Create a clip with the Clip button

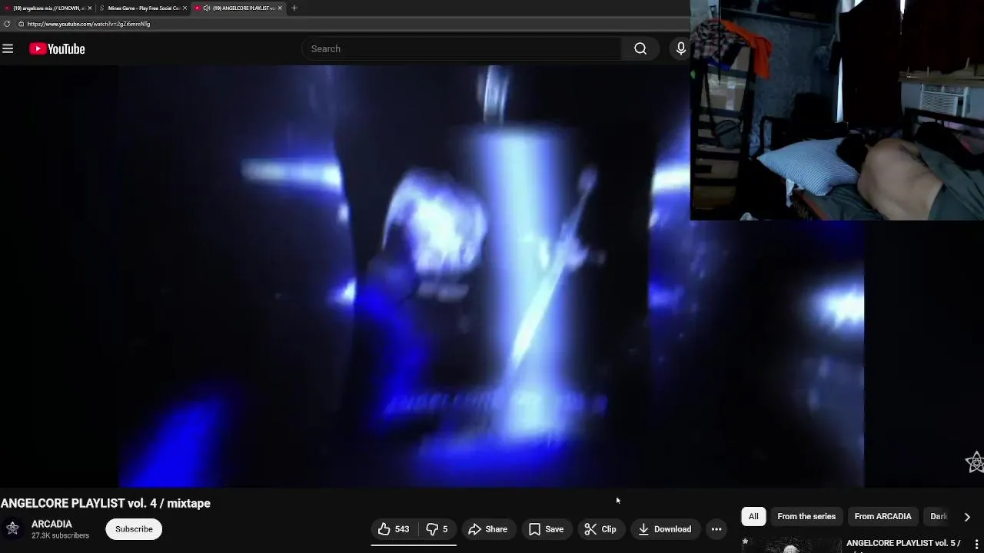pyautogui.click(x=600, y=529)
